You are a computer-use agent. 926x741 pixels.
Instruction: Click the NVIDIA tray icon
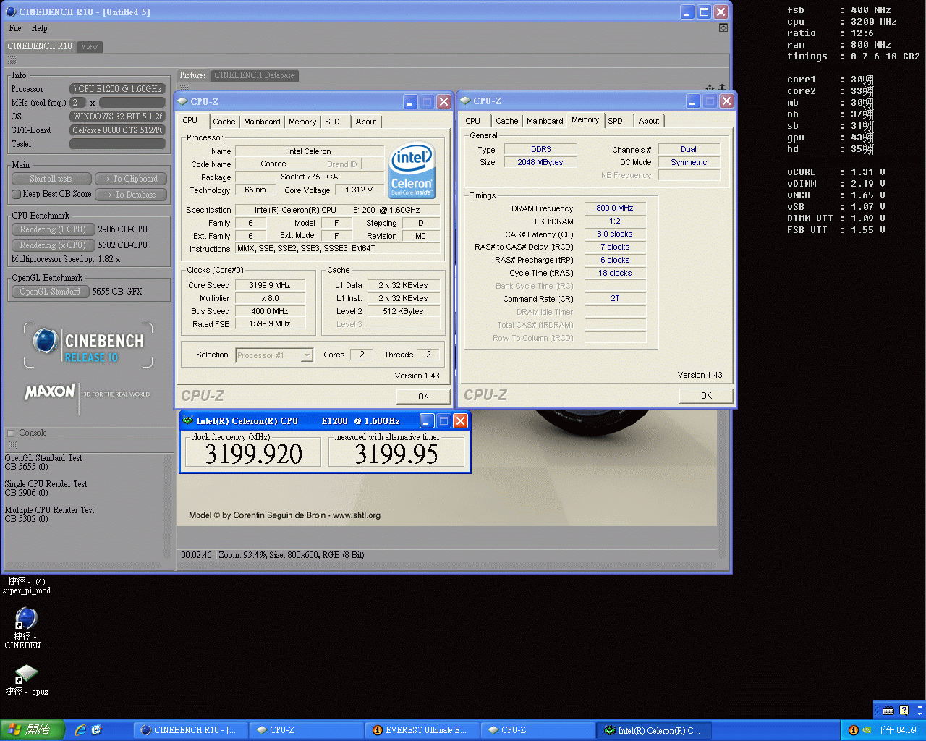(x=867, y=730)
